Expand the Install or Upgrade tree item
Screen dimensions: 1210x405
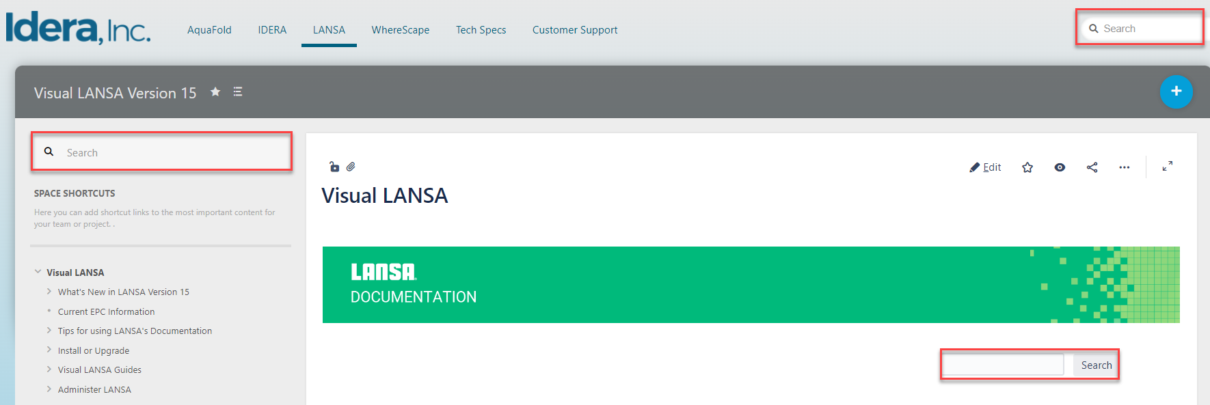pyautogui.click(x=49, y=350)
